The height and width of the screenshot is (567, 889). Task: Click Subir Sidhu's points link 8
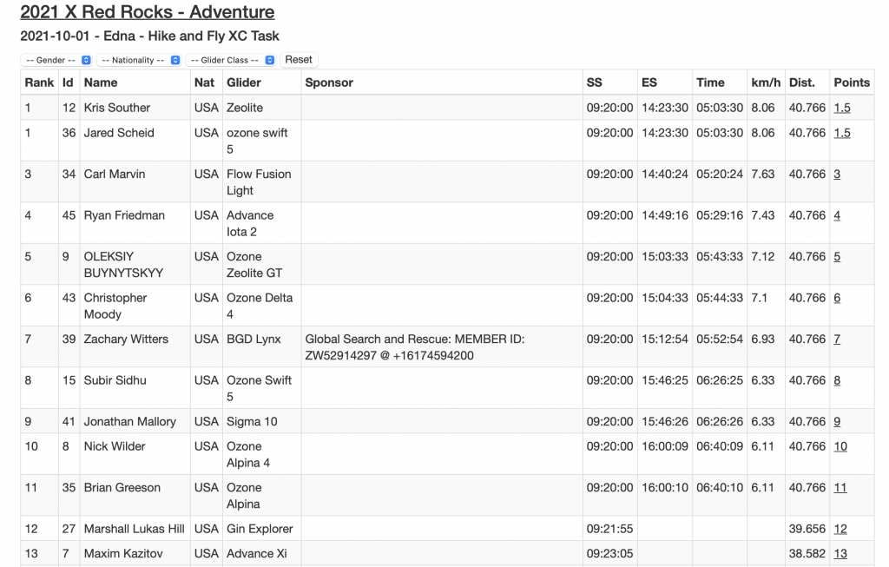[837, 380]
